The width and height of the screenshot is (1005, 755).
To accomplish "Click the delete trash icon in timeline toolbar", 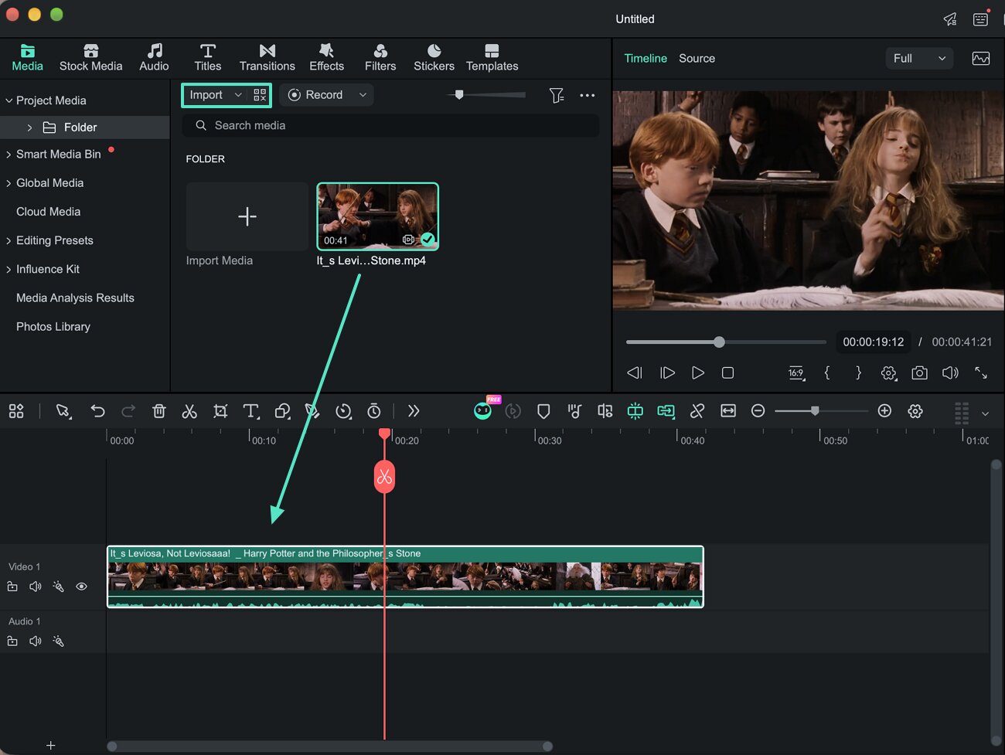I will [x=159, y=411].
